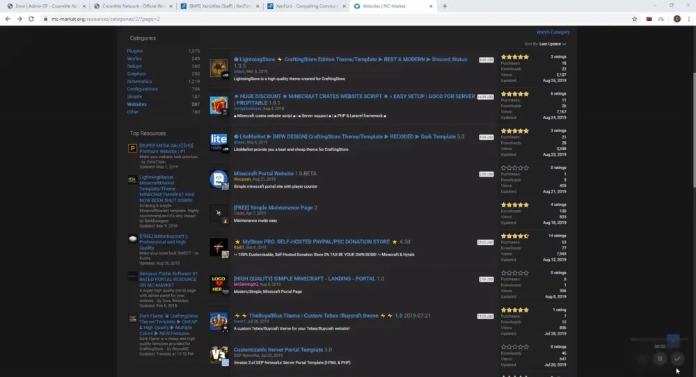The width and height of the screenshot is (696, 377).
Task: Go back using the browser back arrow
Action: (x=8, y=19)
